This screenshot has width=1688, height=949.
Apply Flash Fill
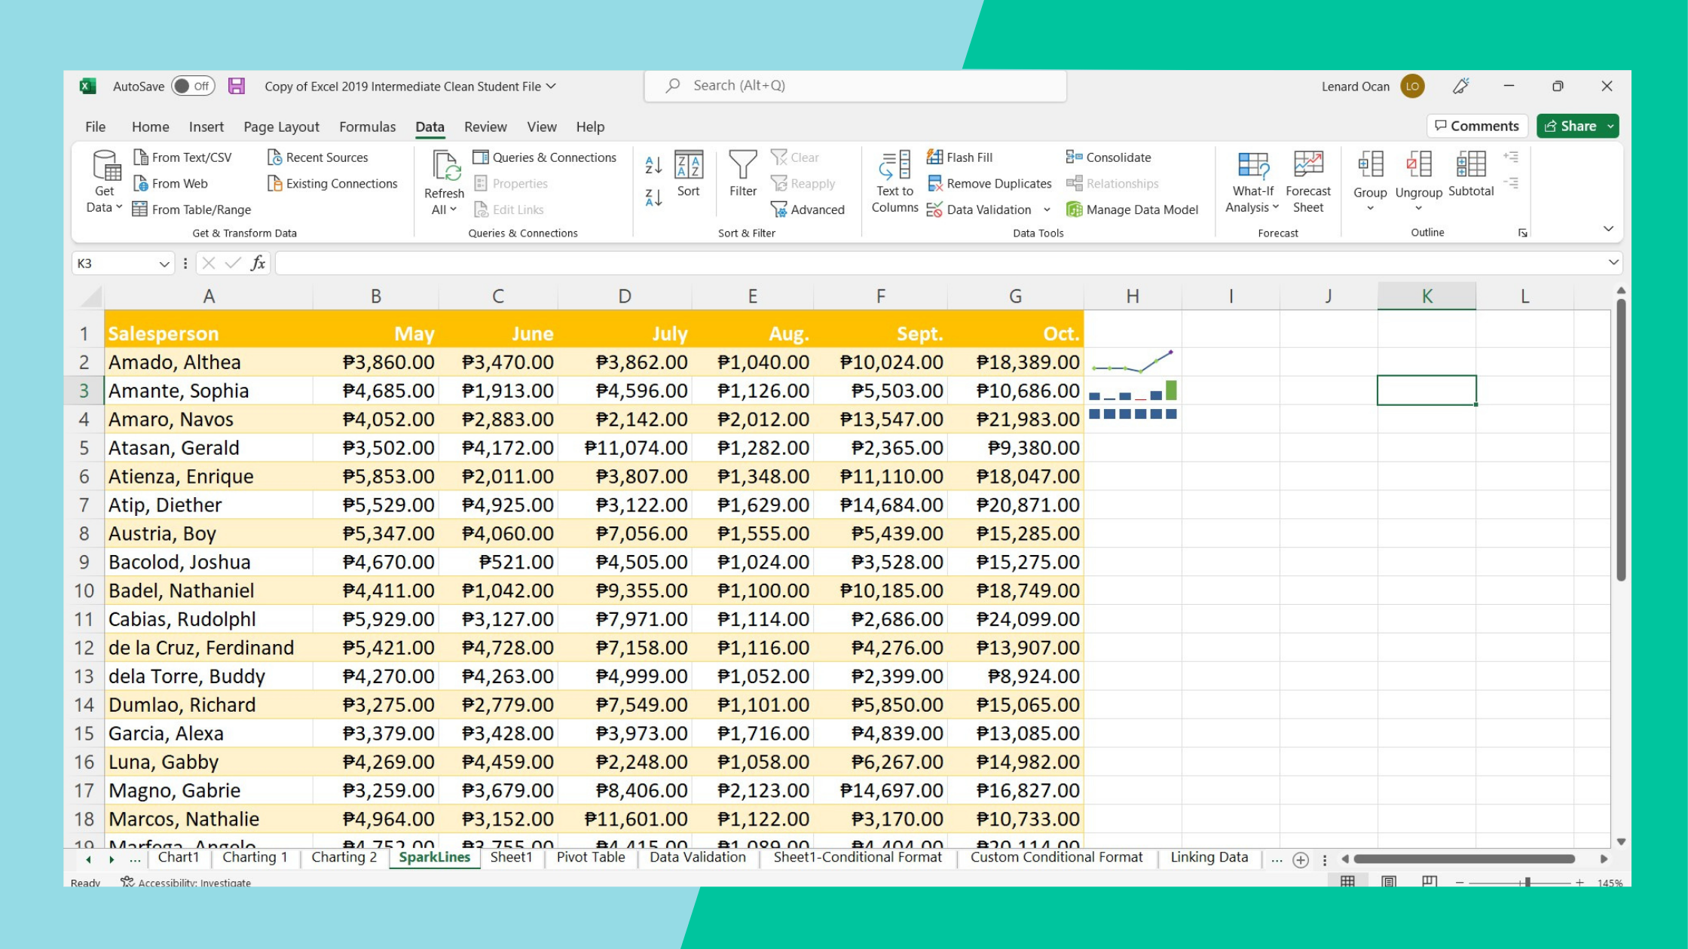click(x=960, y=157)
